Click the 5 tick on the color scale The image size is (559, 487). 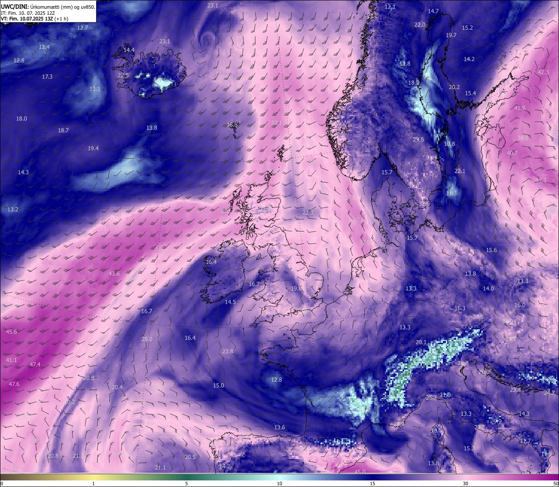click(186, 484)
